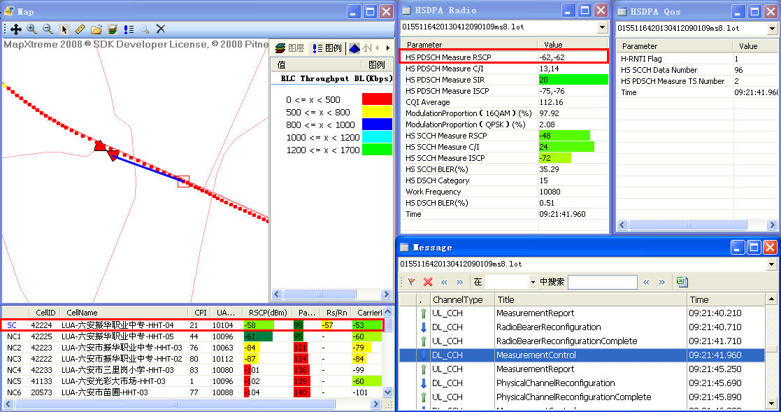Click the 中搜索 search text field
The width and height of the screenshot is (781, 412).
point(602,282)
